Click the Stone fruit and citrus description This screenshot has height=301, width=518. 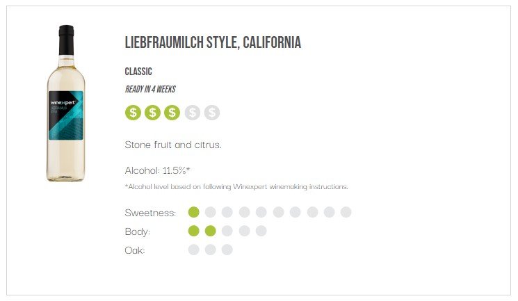click(173, 145)
